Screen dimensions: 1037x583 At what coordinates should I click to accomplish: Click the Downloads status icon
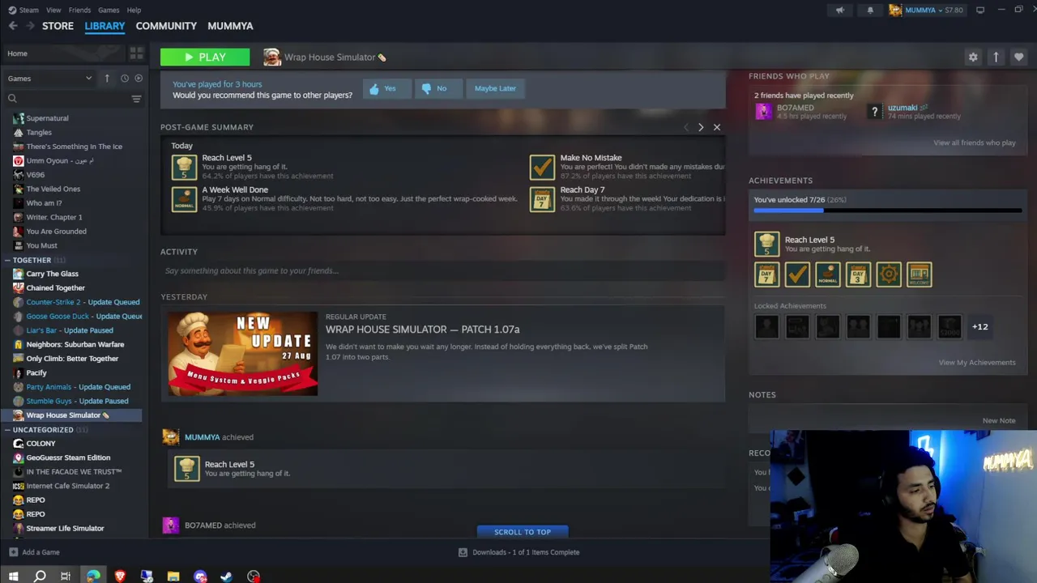click(463, 552)
